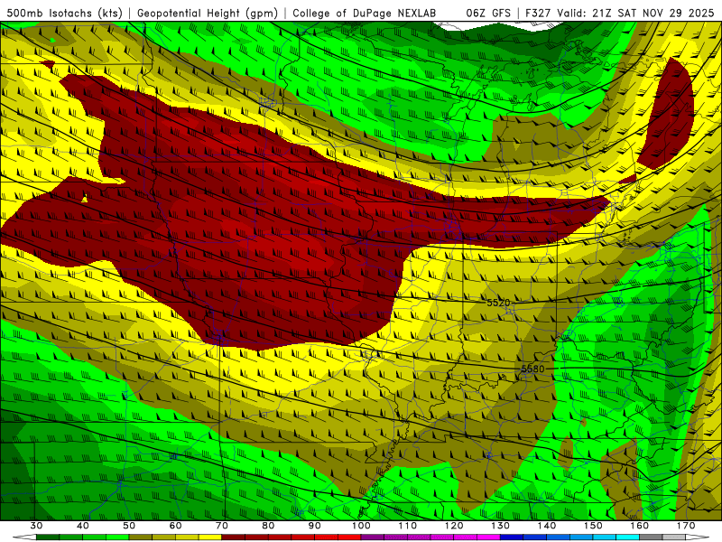Screen dimensions: 722x542
Task: Click the 60 knot legend value
Action: (175, 526)
